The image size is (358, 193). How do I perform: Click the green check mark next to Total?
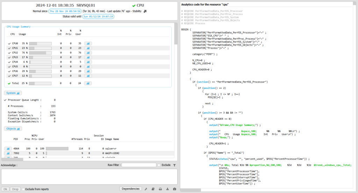tap(9, 83)
